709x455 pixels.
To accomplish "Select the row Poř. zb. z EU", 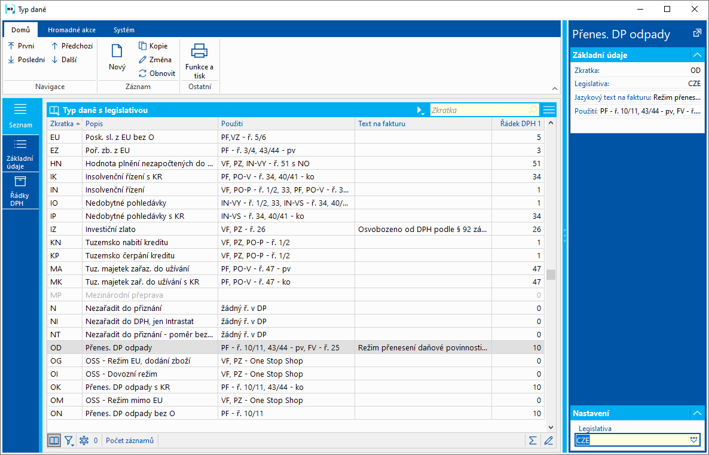I will point(296,150).
